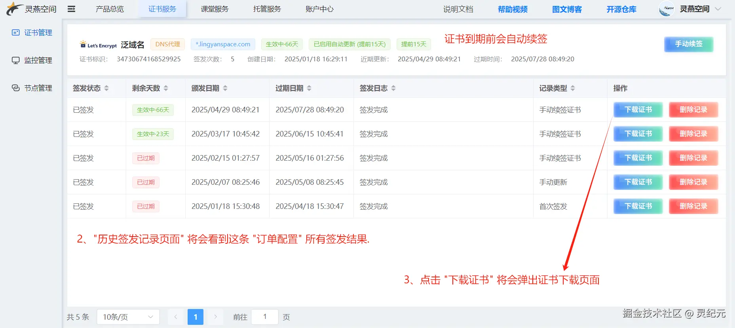Download certificate expiring 2025/05/08
The image size is (735, 328).
638,182
